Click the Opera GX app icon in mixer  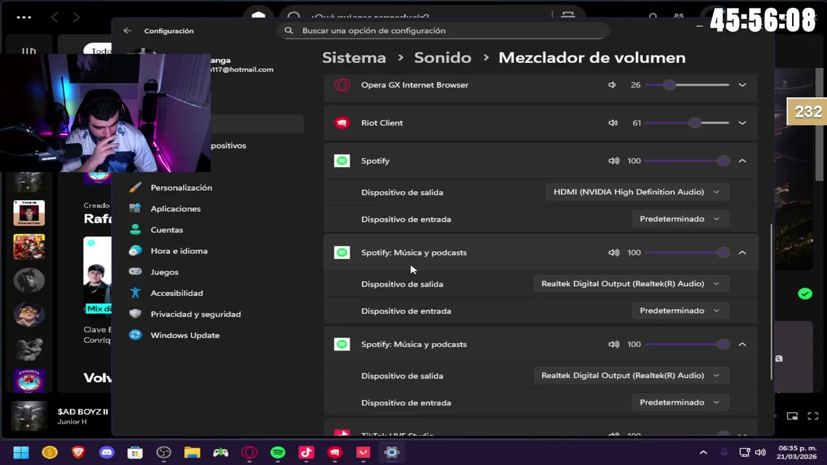342,85
